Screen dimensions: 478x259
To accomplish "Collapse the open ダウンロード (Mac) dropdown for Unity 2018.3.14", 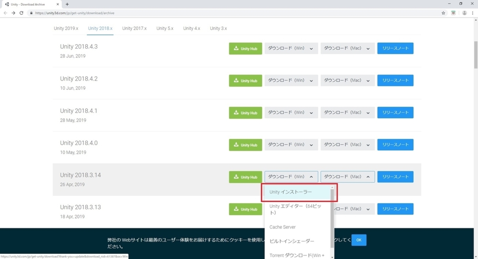I will click(x=347, y=177).
